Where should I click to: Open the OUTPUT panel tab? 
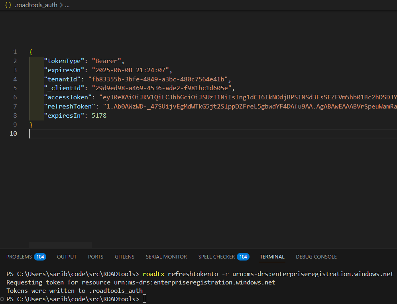pyautogui.click(x=67, y=257)
